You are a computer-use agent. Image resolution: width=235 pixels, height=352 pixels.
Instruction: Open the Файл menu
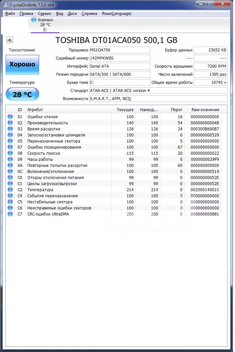pyautogui.click(x=10, y=14)
